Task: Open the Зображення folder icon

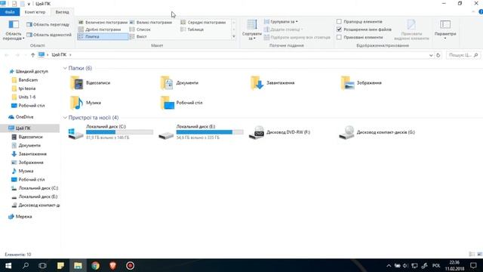Action: click(x=347, y=83)
